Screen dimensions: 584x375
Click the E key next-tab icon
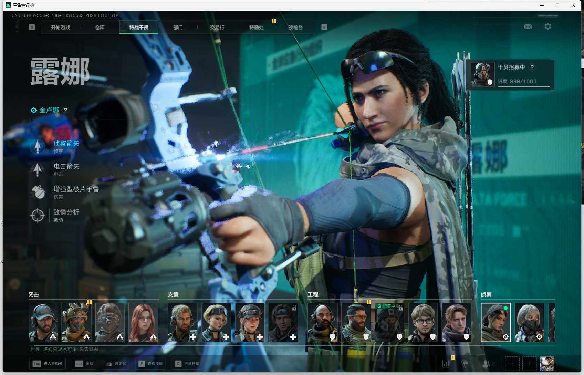324,27
